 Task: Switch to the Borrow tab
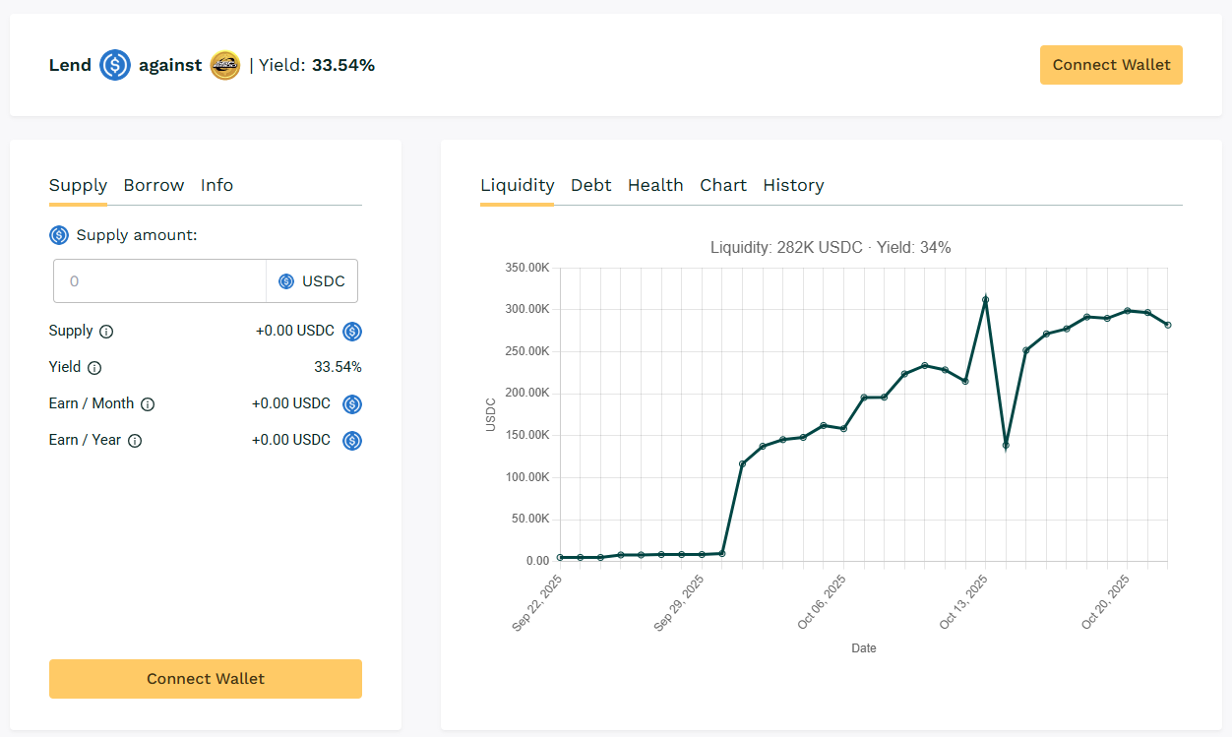[154, 185]
